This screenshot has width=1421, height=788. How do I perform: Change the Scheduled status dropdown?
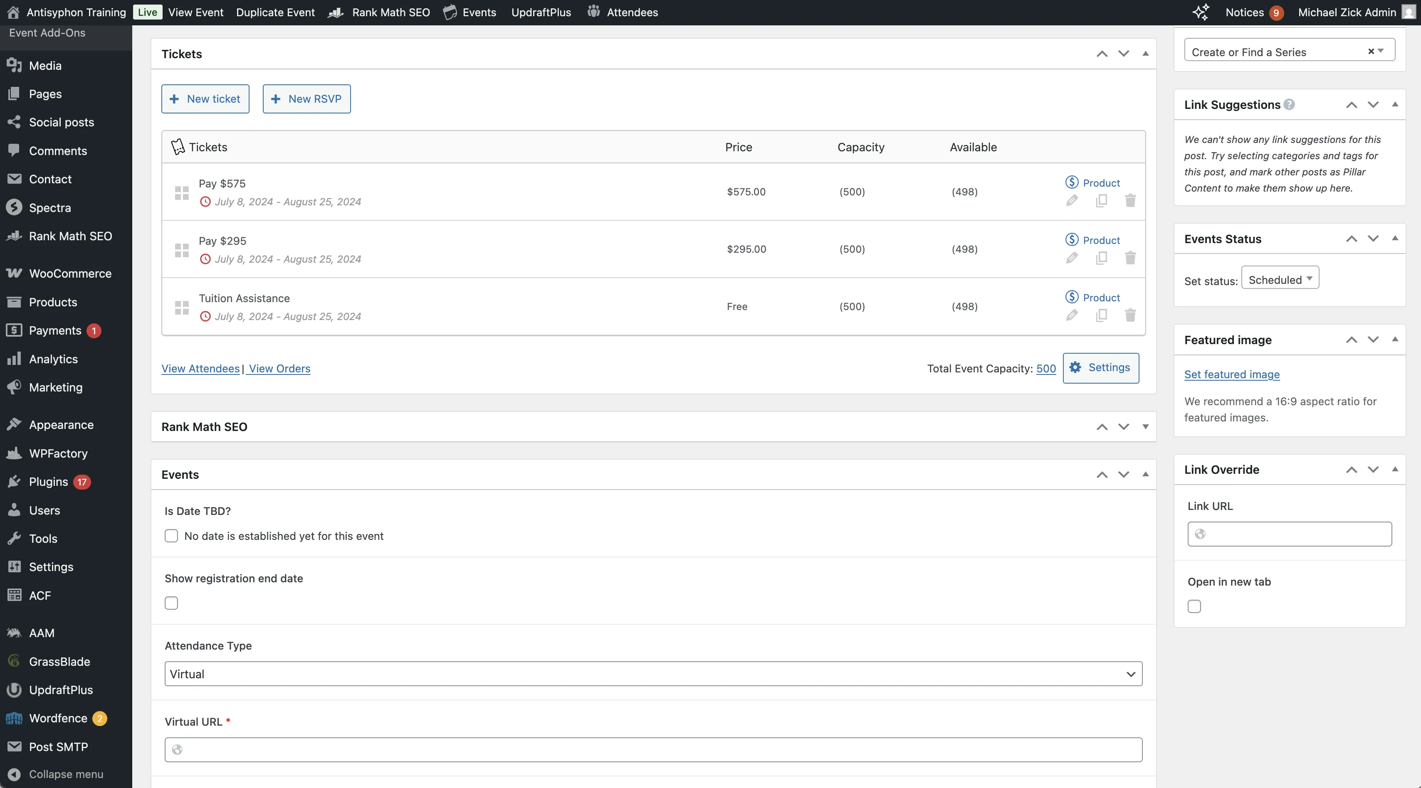[x=1280, y=280]
